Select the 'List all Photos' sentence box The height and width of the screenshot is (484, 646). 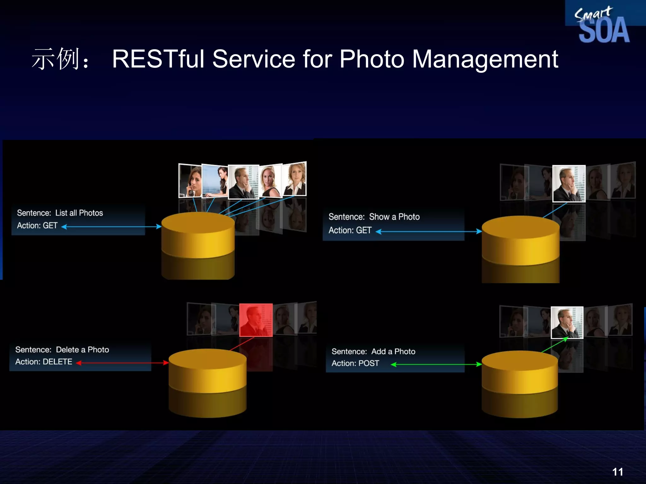pyautogui.click(x=78, y=219)
